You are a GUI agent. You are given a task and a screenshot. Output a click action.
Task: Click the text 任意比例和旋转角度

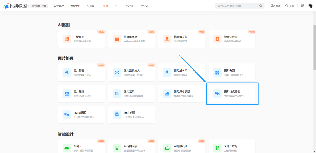click(133, 96)
